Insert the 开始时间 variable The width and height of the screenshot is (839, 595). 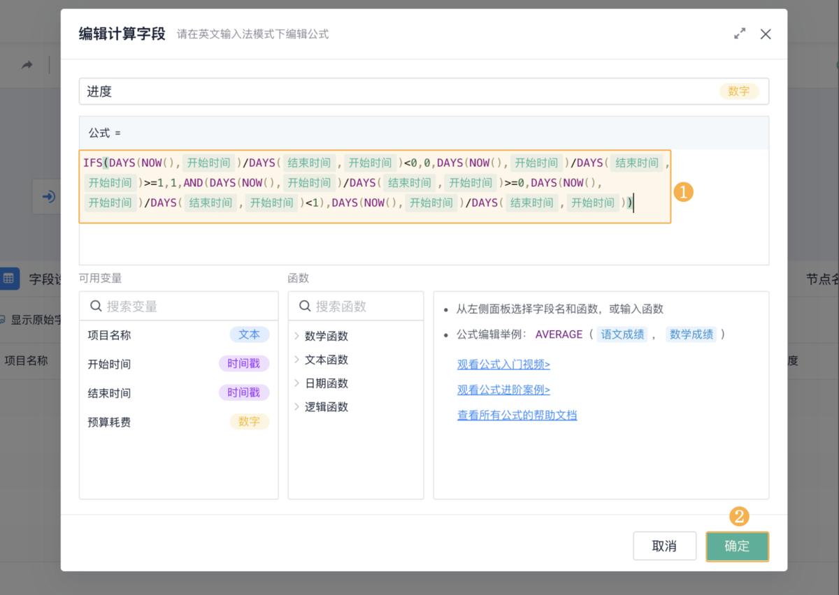pos(109,364)
